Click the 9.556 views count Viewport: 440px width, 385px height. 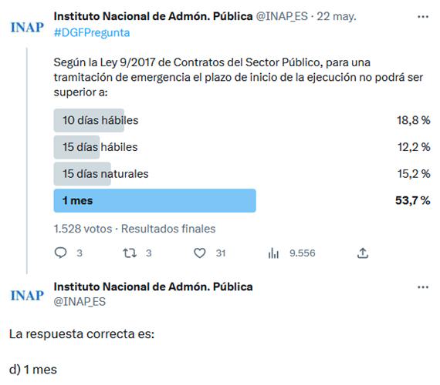[303, 253]
